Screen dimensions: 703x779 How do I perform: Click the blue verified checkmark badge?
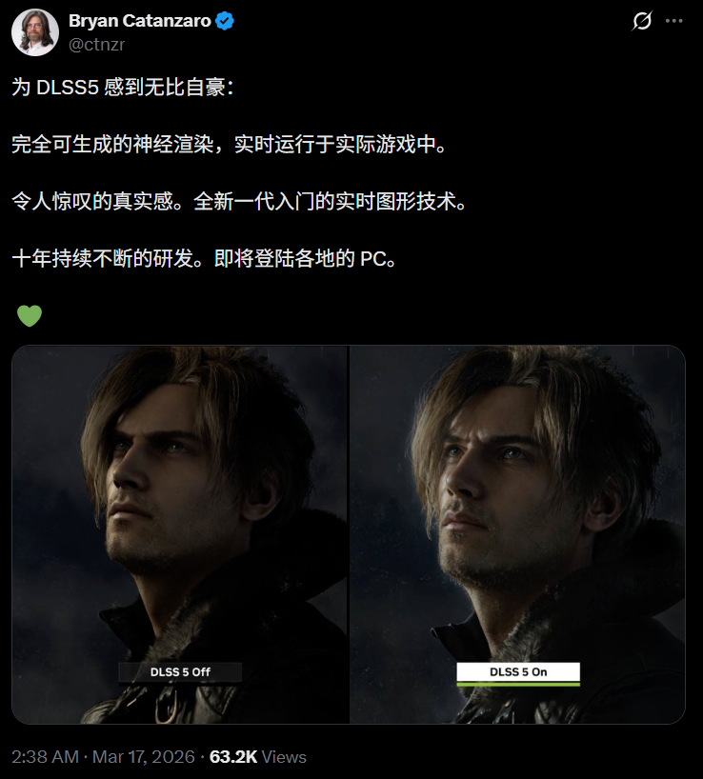click(x=225, y=21)
